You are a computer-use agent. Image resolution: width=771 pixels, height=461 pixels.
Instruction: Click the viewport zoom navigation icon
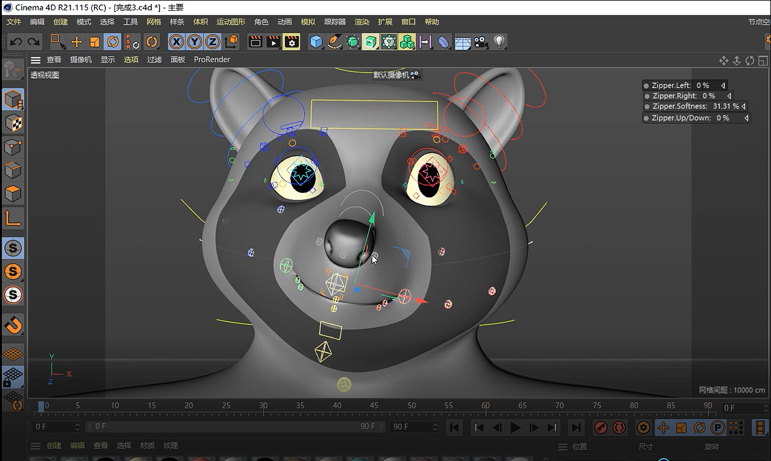(737, 60)
